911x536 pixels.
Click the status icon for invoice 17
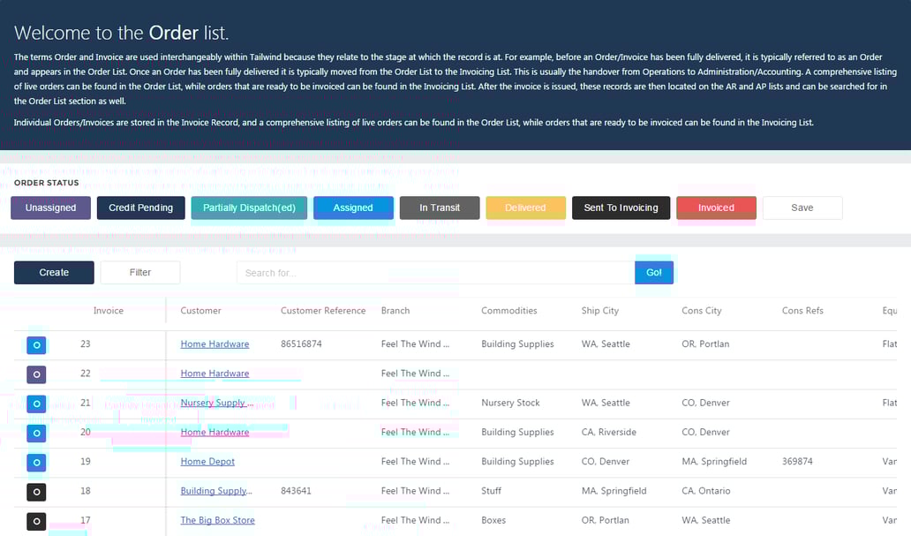point(36,521)
